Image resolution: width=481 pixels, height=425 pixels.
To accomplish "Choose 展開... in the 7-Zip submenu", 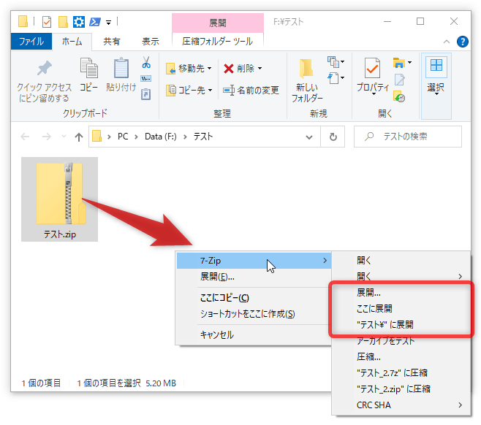I will tap(401, 293).
